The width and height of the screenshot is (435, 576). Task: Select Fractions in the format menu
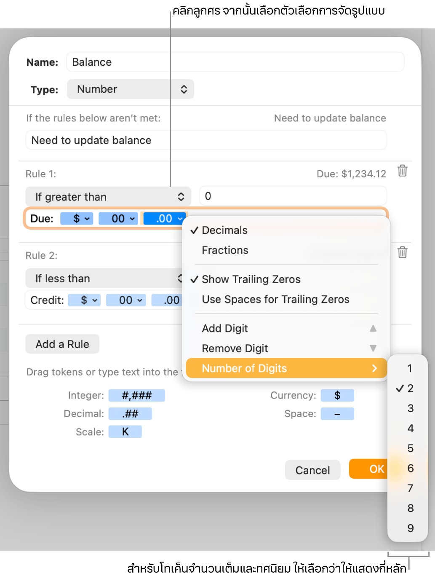[225, 250]
